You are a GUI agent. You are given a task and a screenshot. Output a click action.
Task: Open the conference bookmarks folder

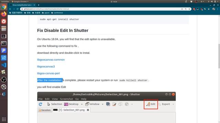click(x=57, y=13)
